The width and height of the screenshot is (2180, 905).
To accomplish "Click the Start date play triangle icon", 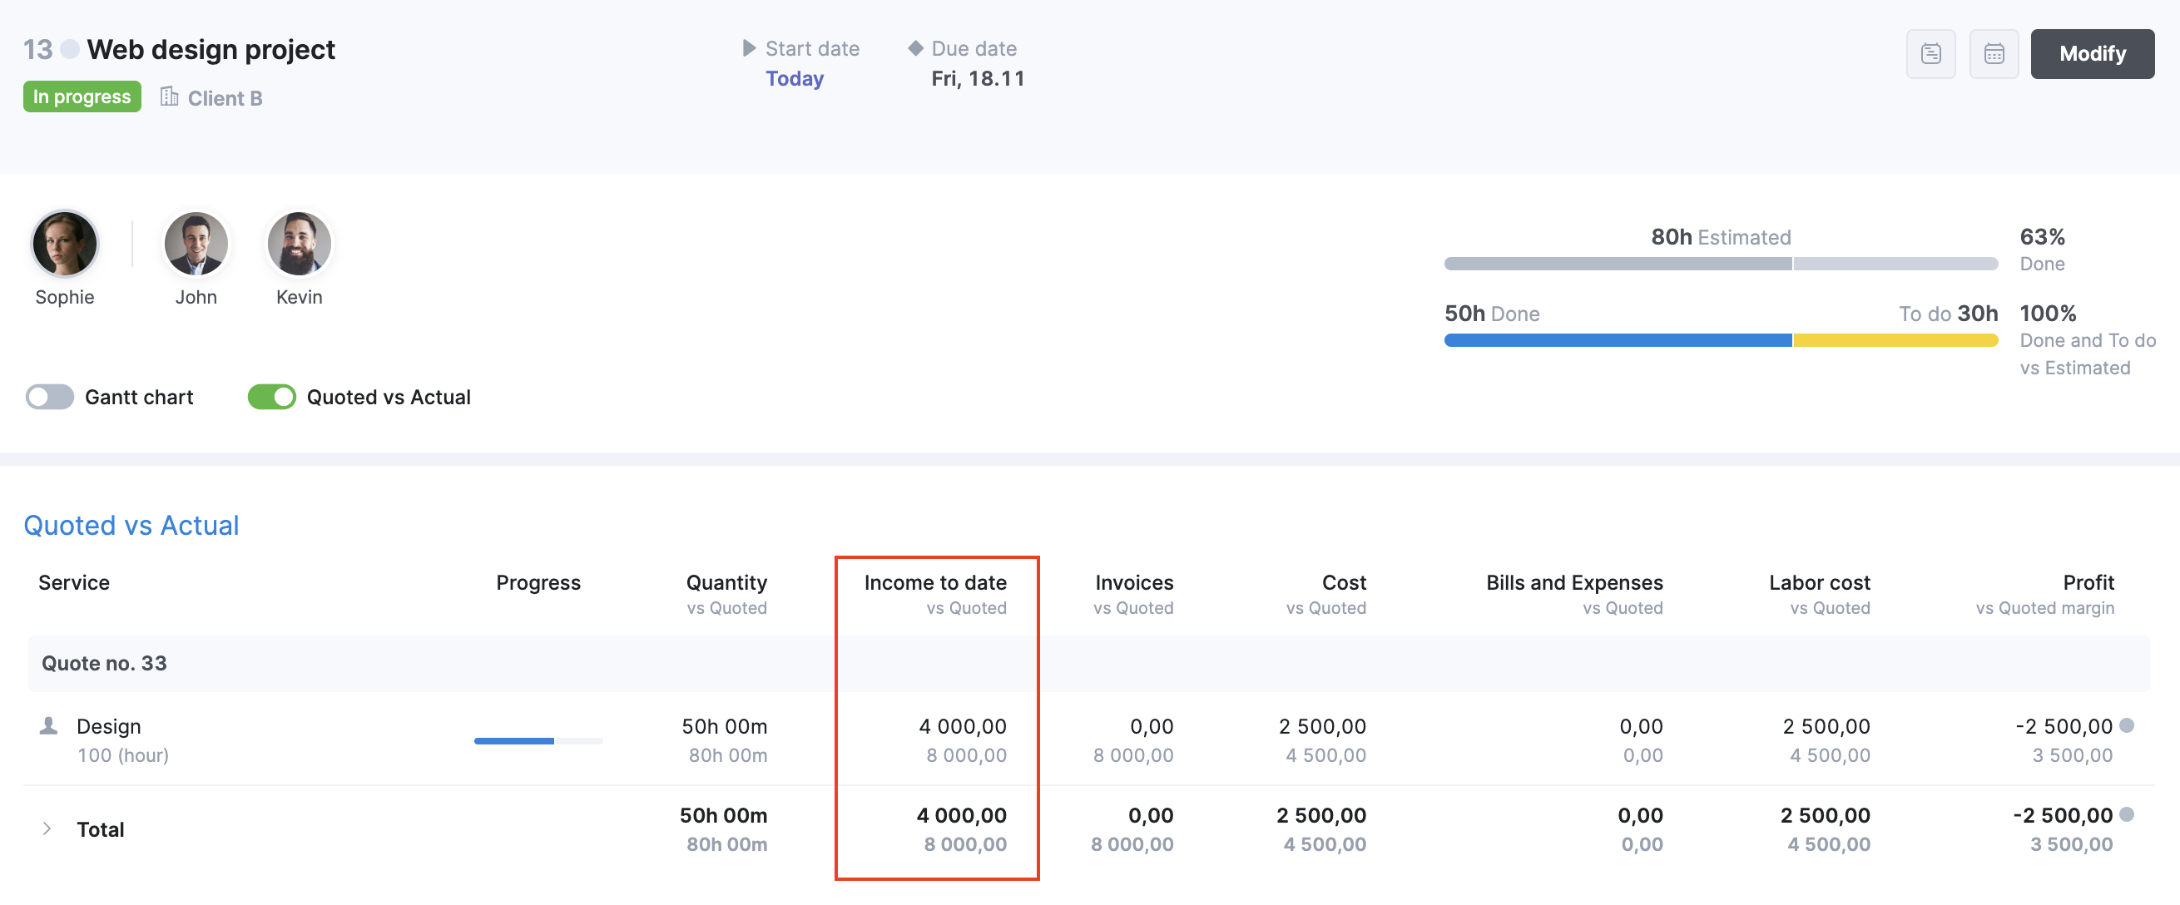I will (x=749, y=48).
